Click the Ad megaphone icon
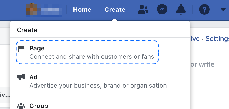Image resolution: width=229 pixels, height=109 pixels. tap(21, 77)
